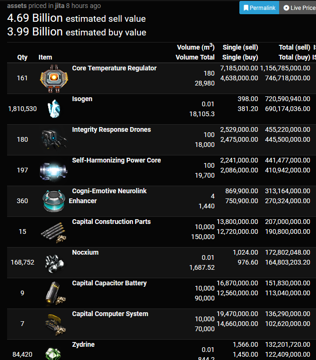
Task: Sort by Total (buy) column header
Action: (x=294, y=57)
